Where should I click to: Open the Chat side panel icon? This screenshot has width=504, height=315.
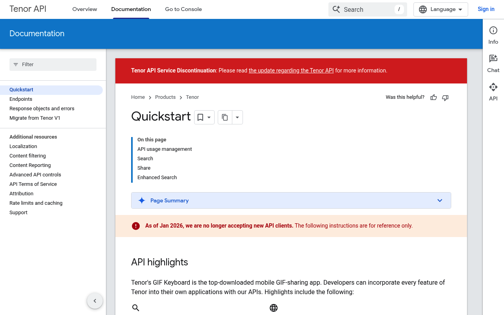(493, 59)
